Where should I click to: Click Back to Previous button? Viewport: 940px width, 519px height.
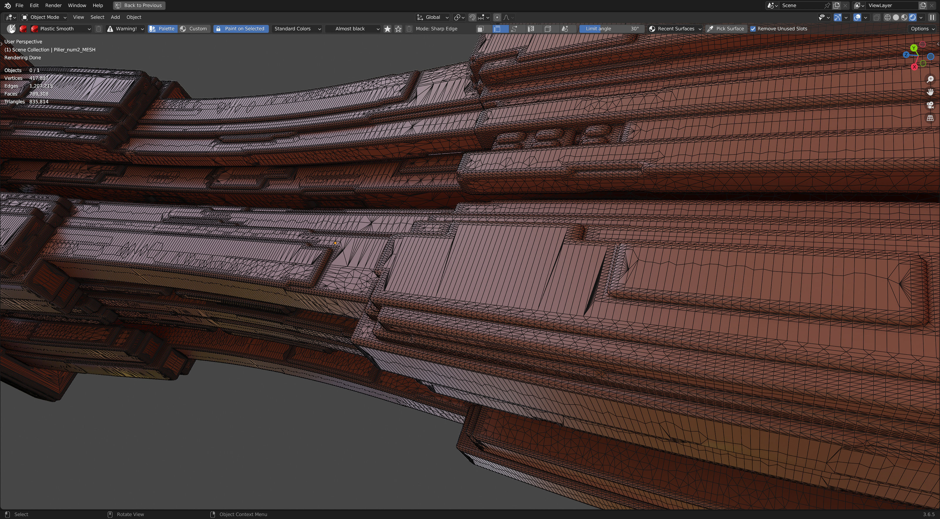tap(139, 6)
